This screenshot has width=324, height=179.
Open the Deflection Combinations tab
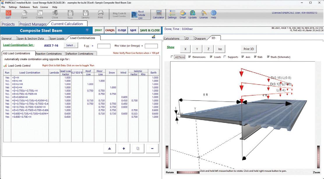click(x=80, y=53)
